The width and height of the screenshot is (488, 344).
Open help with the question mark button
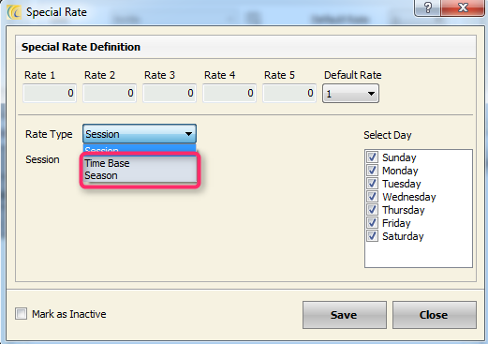(427, 7)
